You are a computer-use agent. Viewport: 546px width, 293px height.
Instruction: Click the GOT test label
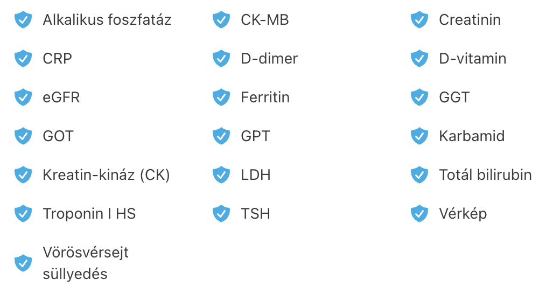tap(58, 136)
